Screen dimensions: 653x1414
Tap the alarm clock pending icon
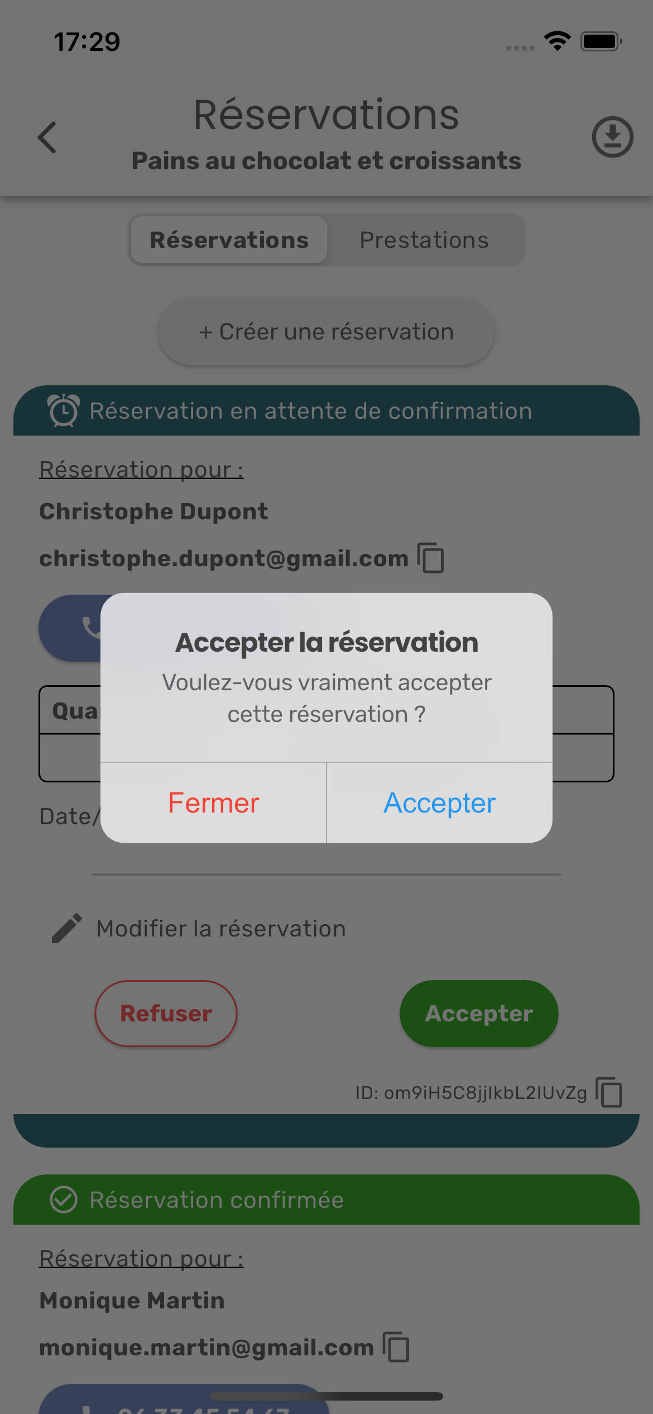(64, 410)
